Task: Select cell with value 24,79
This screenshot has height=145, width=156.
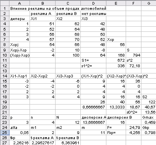Action: pos(134,127)
